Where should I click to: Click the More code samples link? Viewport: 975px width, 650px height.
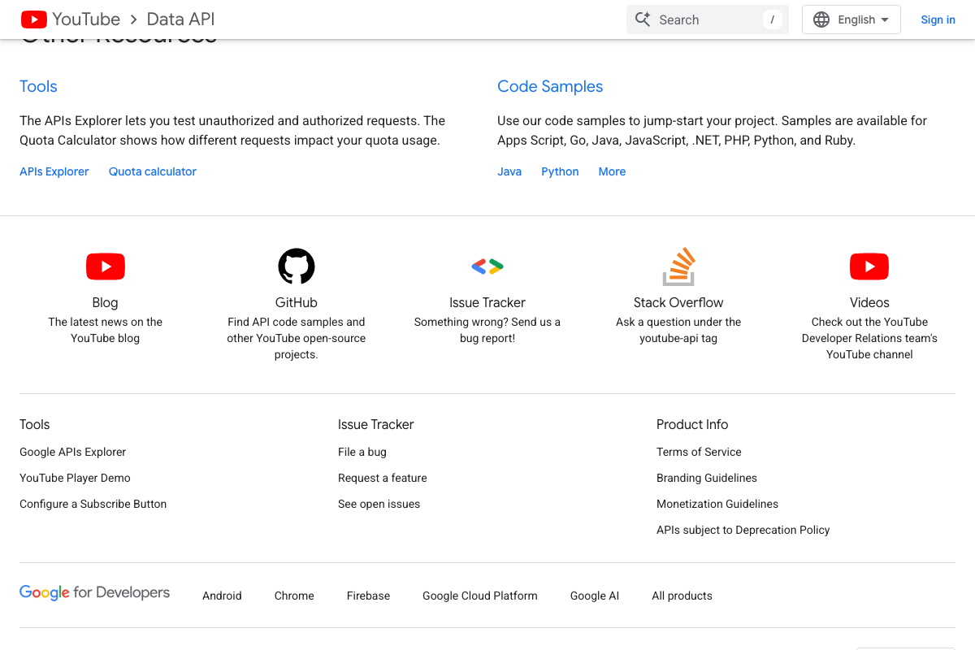(612, 171)
